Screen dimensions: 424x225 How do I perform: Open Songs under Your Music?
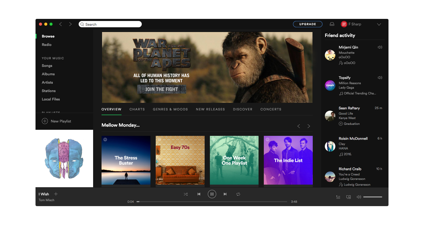[47, 66]
